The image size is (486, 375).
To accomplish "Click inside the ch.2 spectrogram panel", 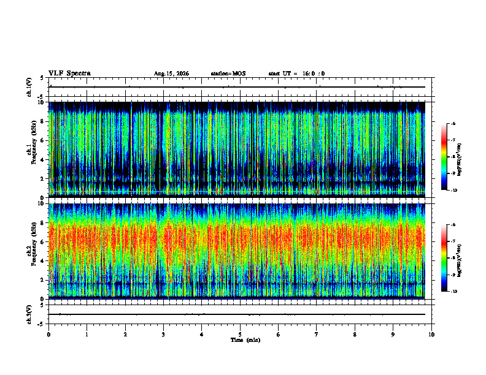I will coord(237,251).
